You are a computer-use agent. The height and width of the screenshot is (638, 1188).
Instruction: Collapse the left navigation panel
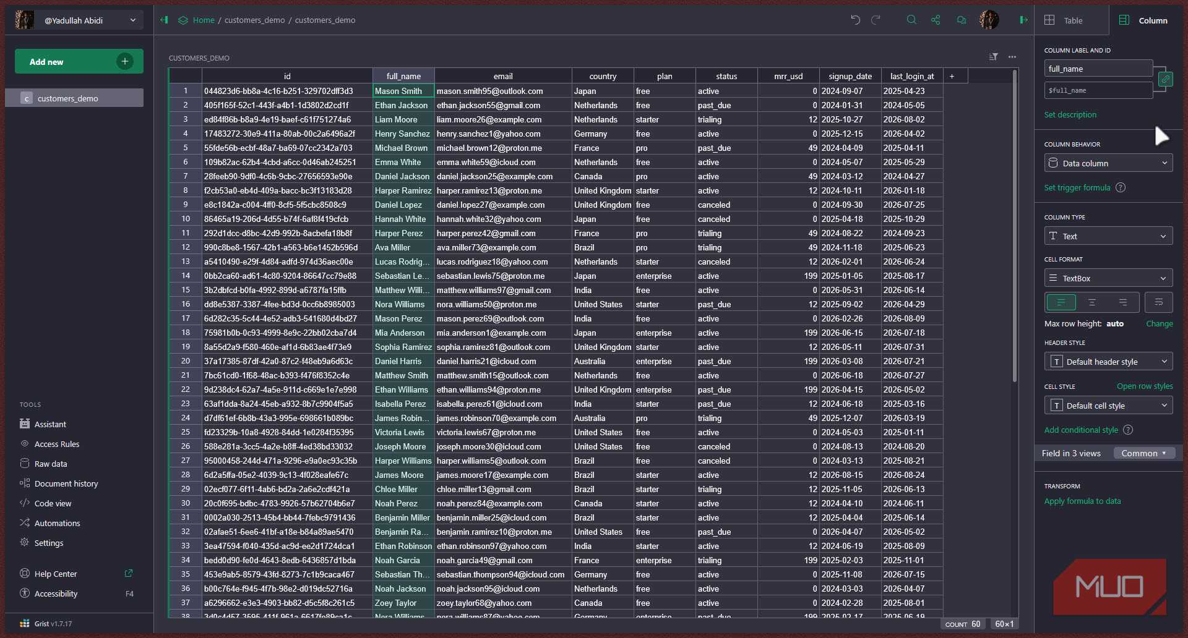[164, 20]
